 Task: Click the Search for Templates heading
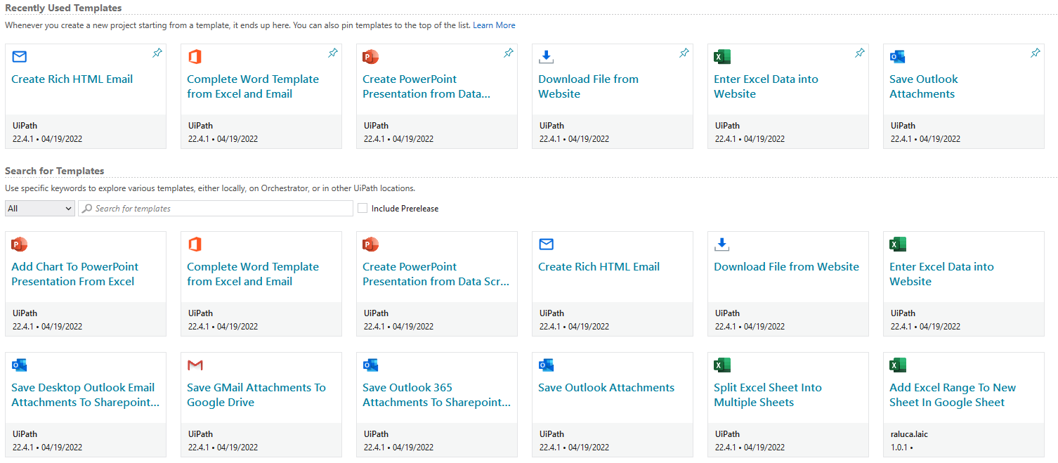pyautogui.click(x=55, y=171)
